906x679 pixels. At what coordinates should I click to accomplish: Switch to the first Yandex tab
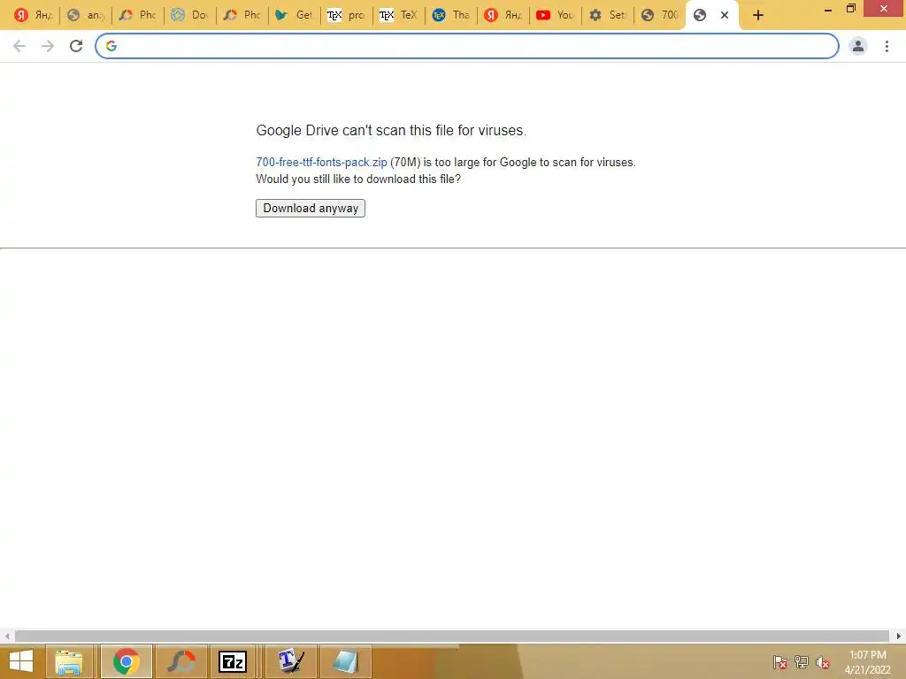pyautogui.click(x=33, y=15)
